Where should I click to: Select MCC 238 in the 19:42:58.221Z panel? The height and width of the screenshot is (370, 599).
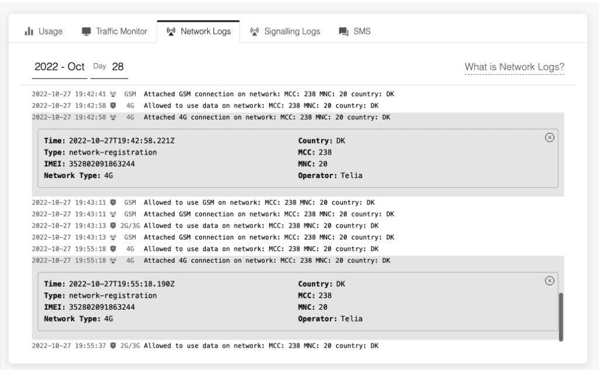click(x=325, y=152)
